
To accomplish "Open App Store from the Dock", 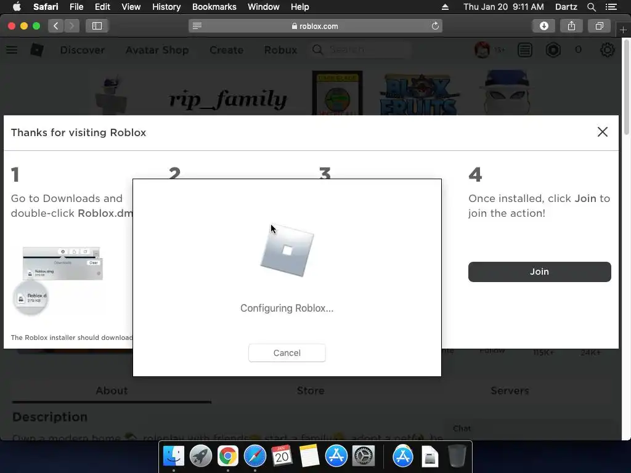I will [x=336, y=456].
